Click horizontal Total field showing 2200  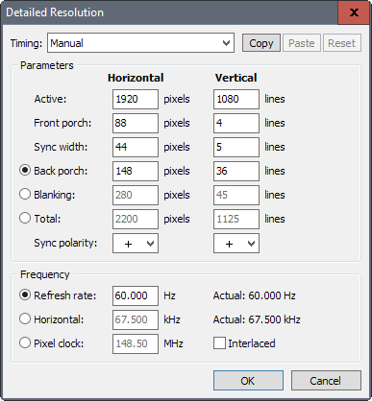136,219
